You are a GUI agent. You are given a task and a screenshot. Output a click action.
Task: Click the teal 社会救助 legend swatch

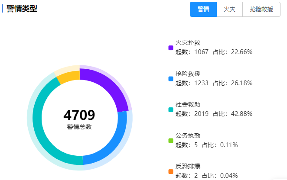pos(171,109)
